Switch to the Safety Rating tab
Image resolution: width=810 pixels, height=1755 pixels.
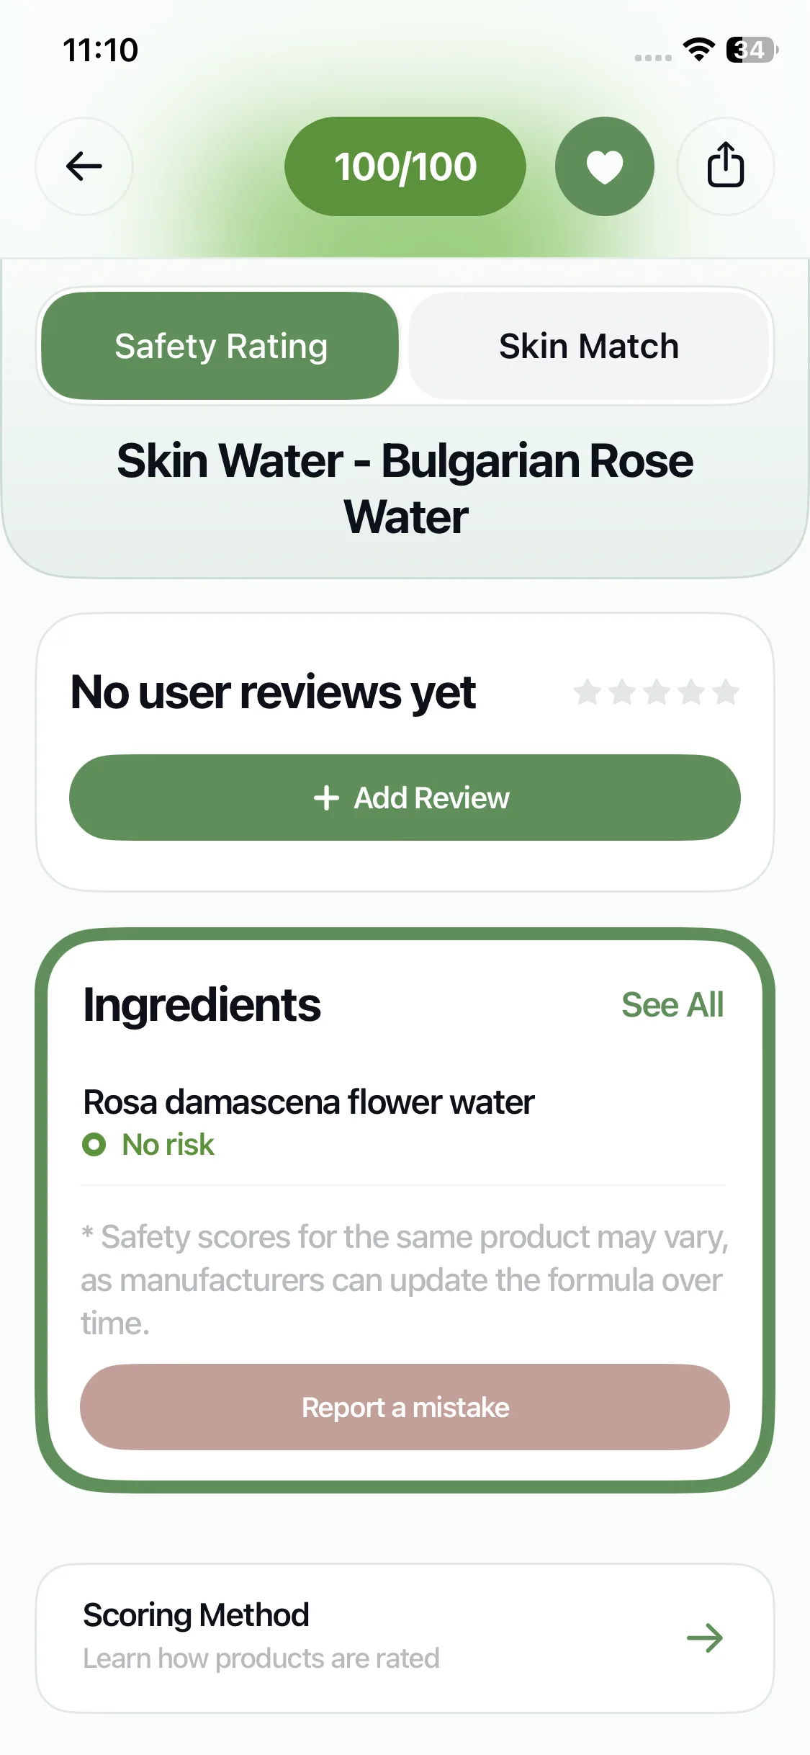tap(220, 347)
